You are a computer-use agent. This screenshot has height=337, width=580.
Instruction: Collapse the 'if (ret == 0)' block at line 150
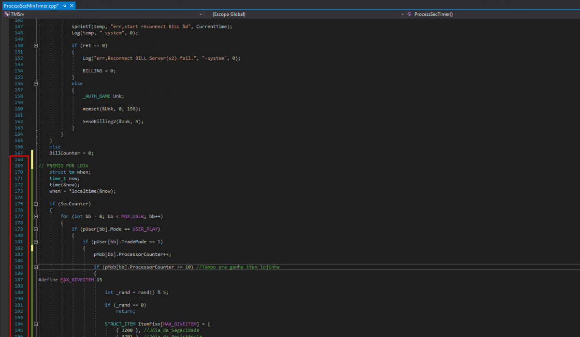coord(35,45)
